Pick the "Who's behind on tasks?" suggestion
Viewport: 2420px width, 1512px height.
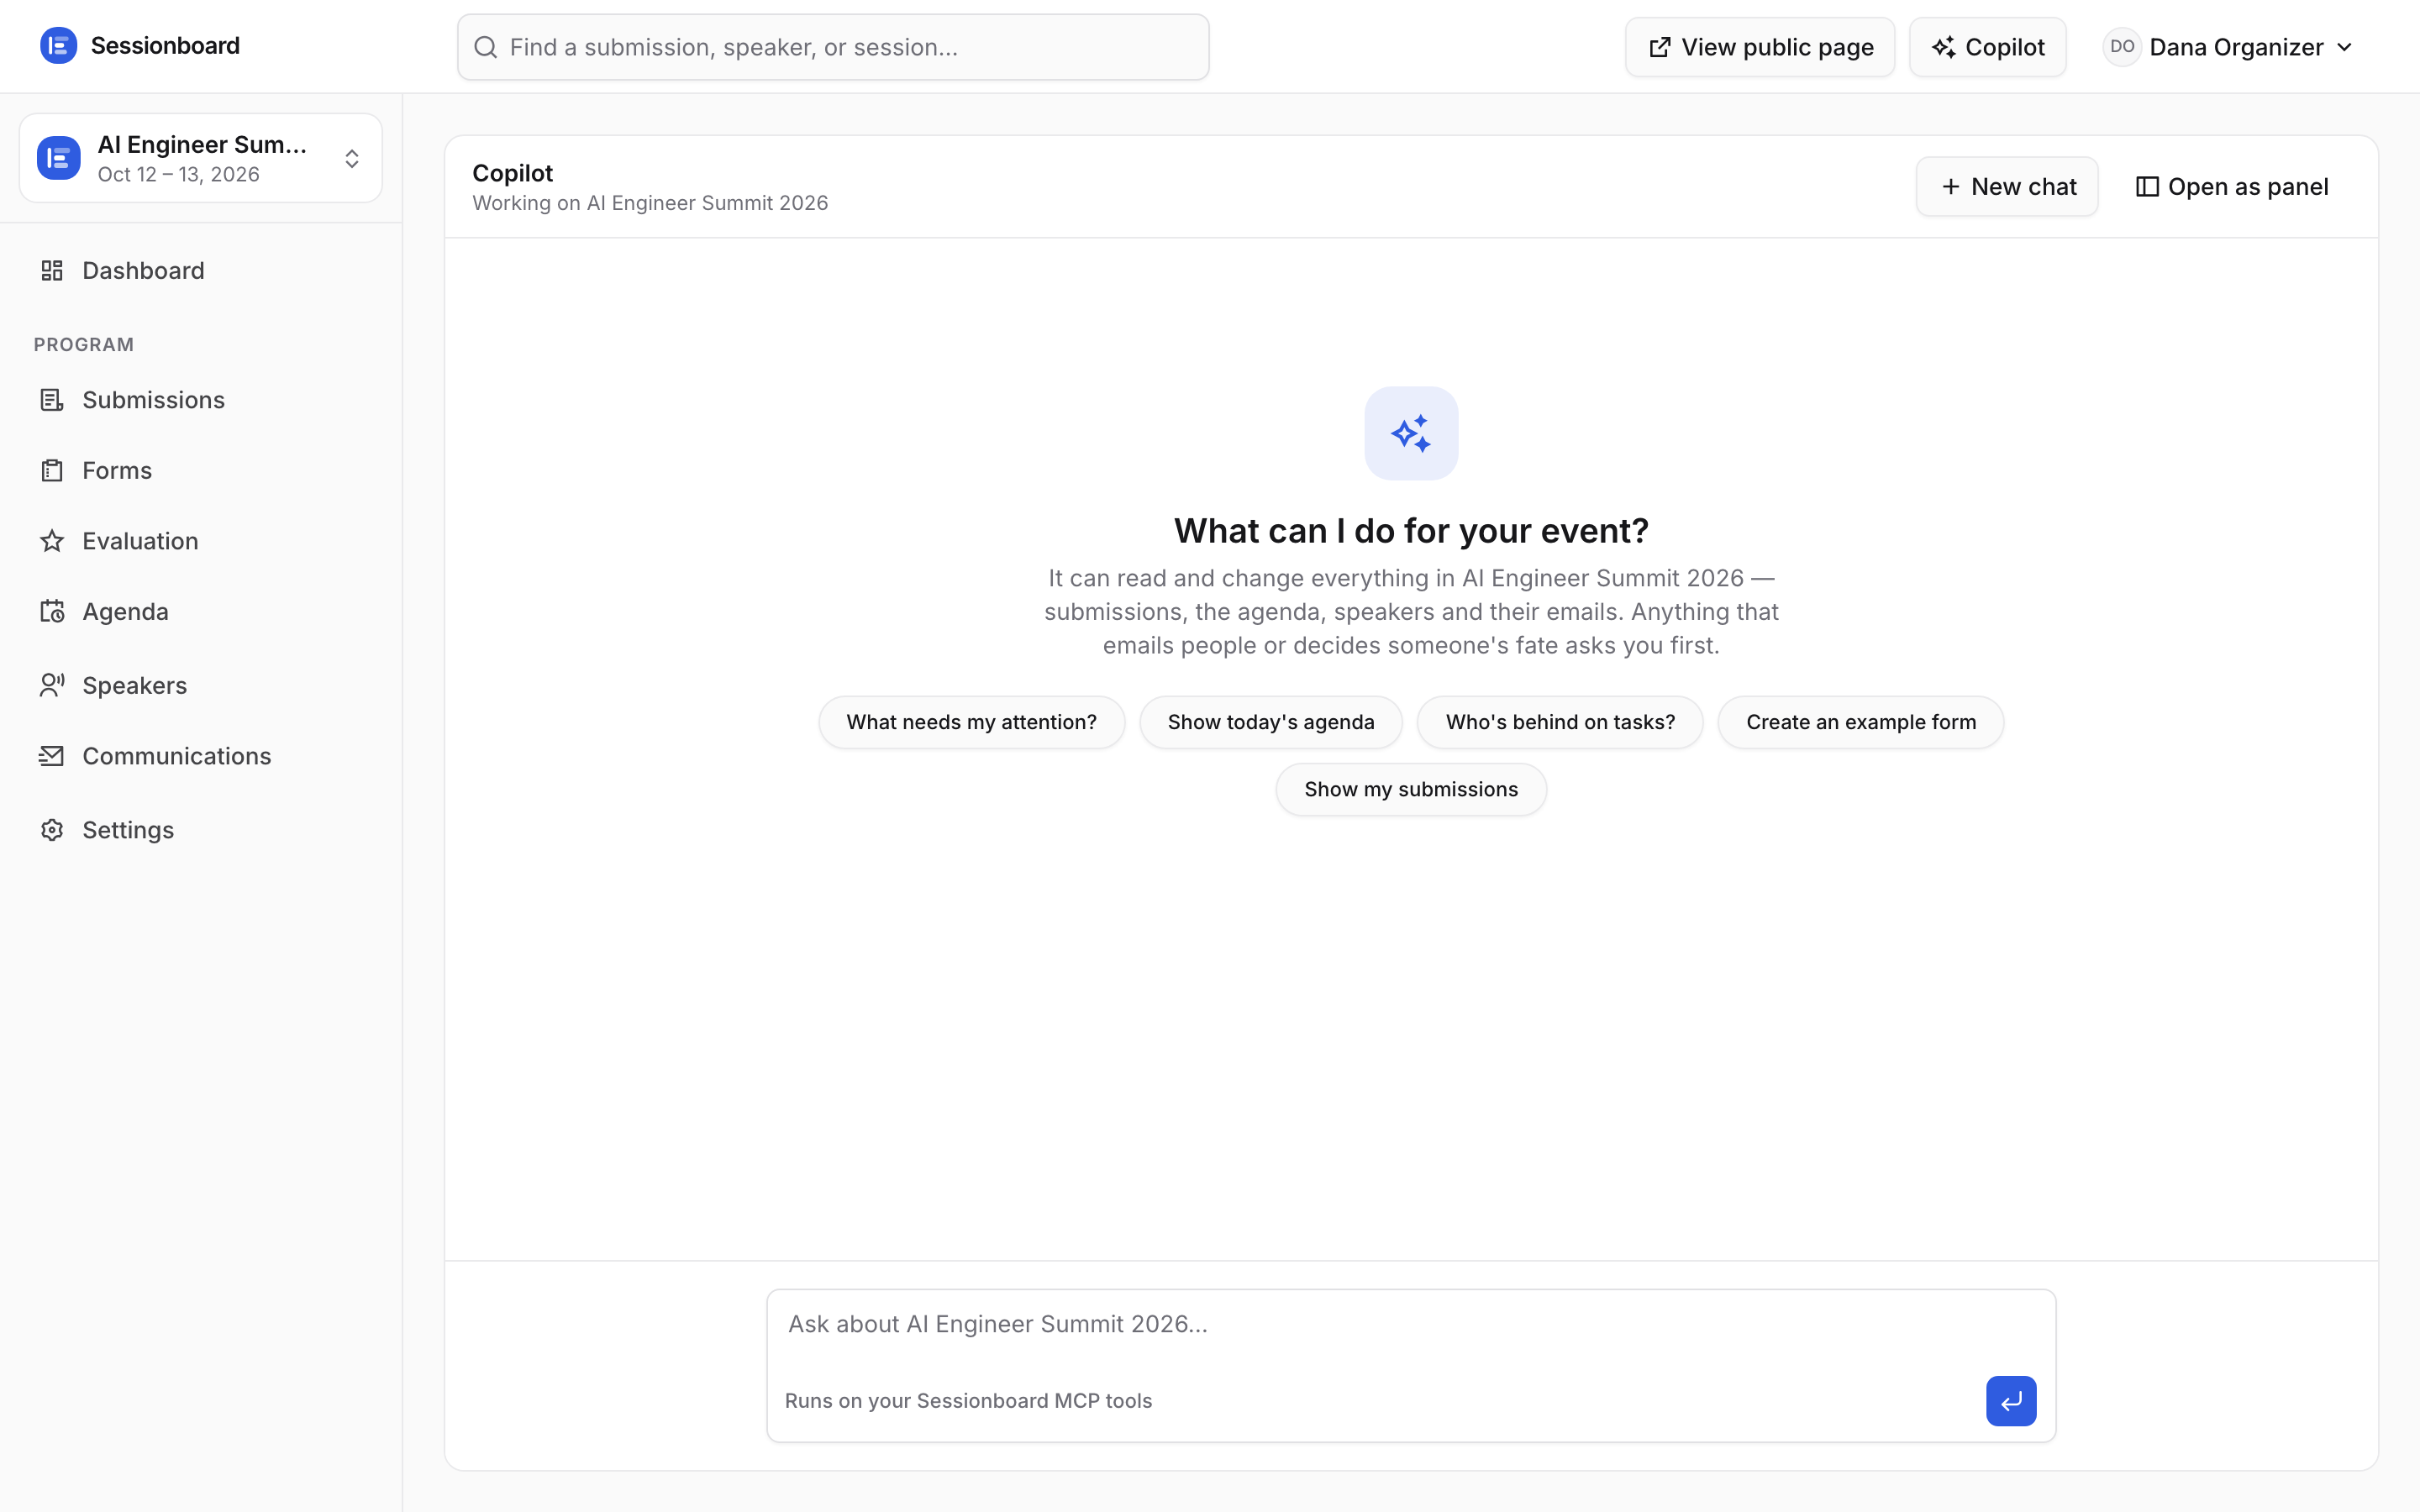1560,722
